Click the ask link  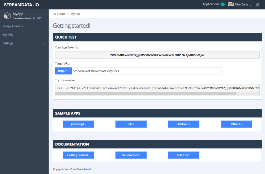(89, 169)
